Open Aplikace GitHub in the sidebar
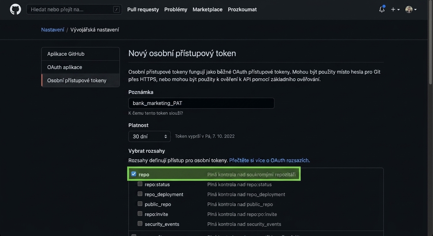 tap(81, 54)
